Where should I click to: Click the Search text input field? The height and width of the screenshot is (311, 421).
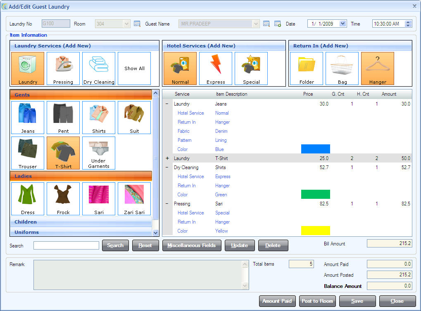click(x=66, y=246)
